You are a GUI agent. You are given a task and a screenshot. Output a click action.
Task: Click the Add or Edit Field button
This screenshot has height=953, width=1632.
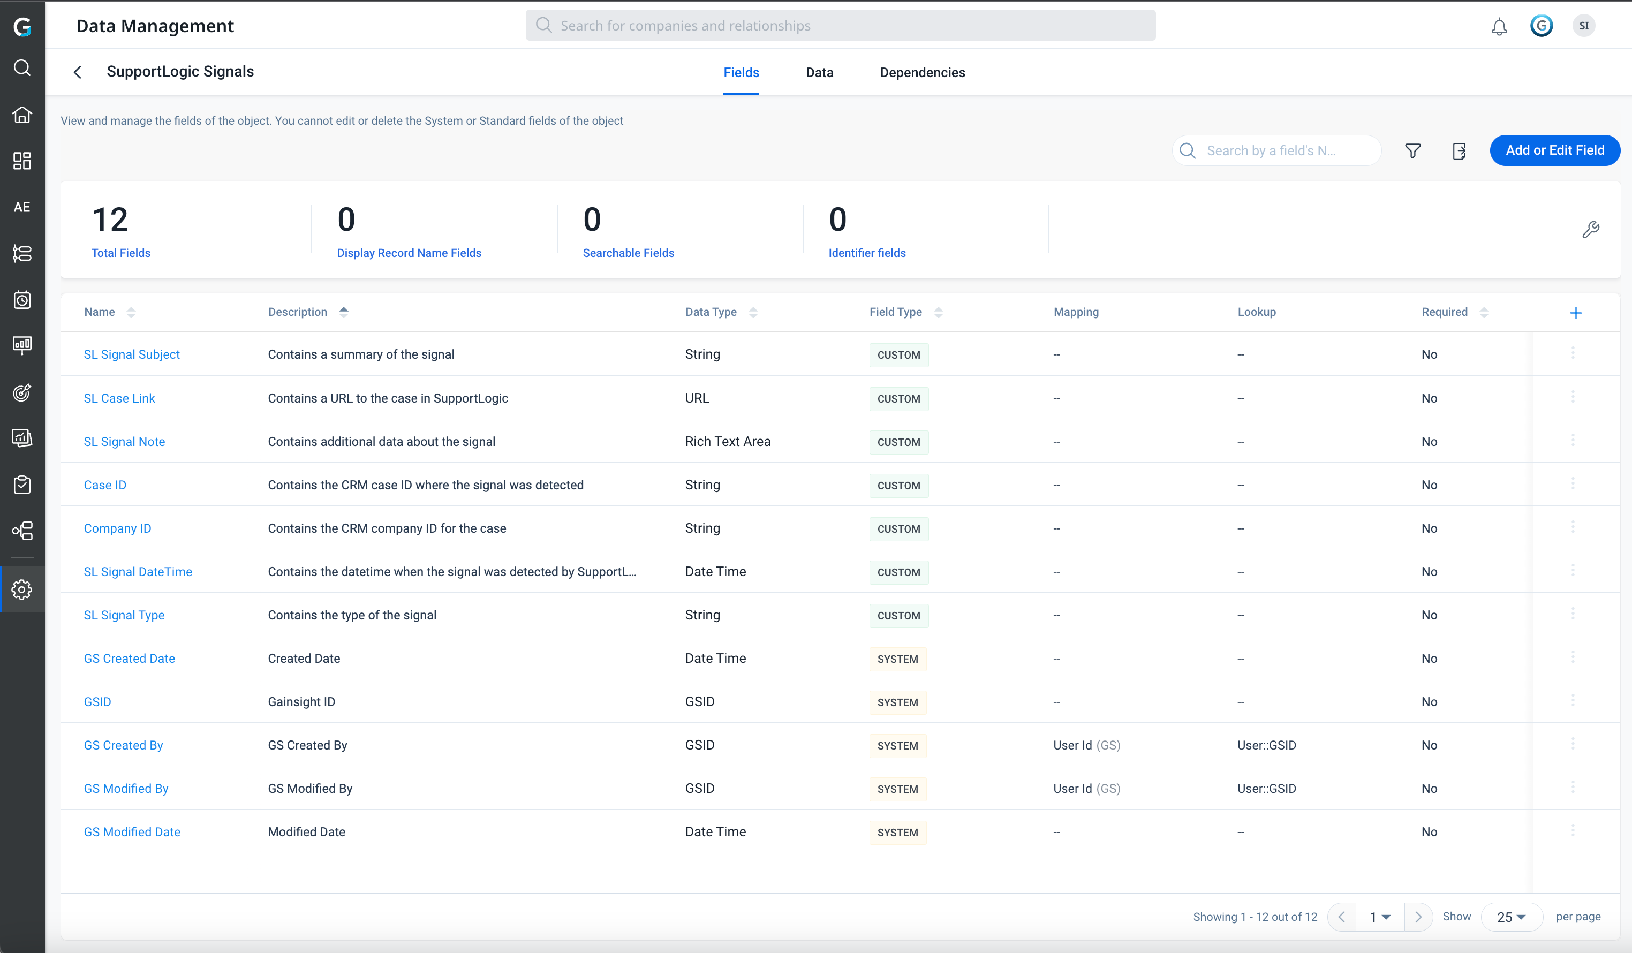[x=1554, y=150]
